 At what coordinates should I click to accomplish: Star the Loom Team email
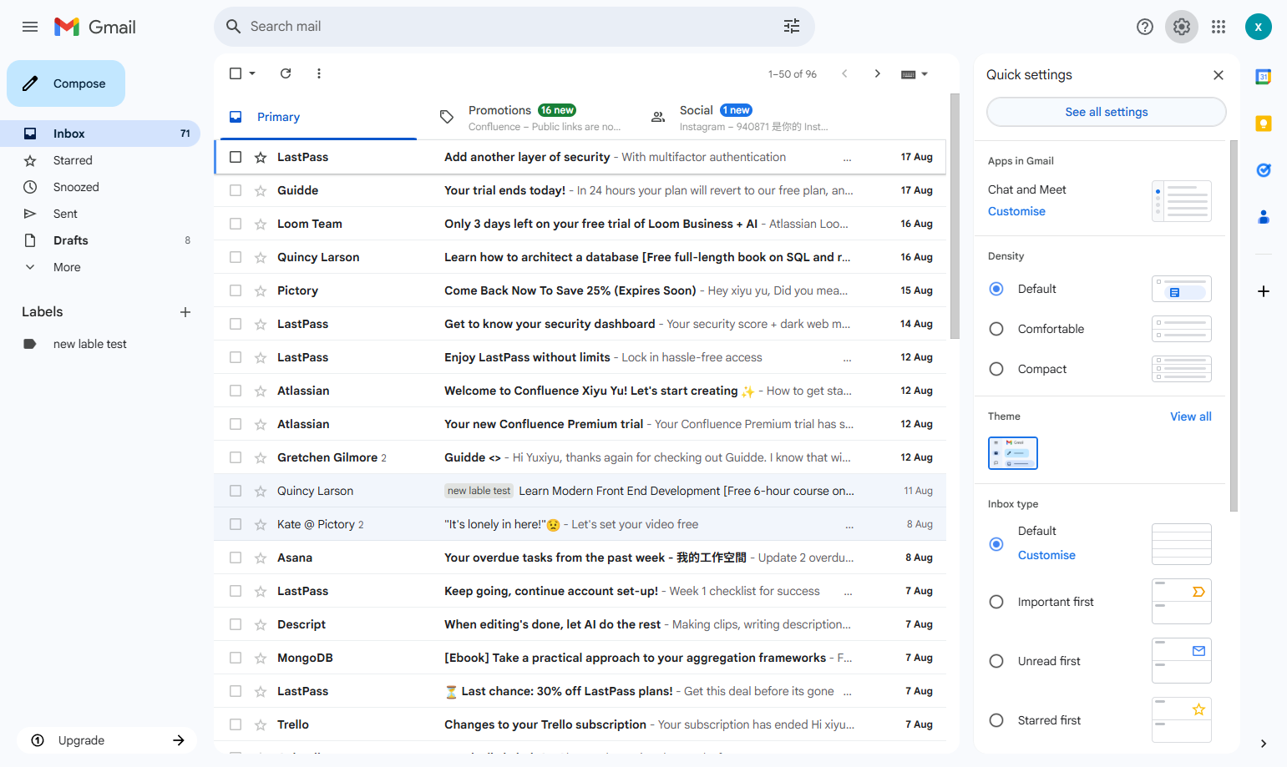tap(261, 224)
